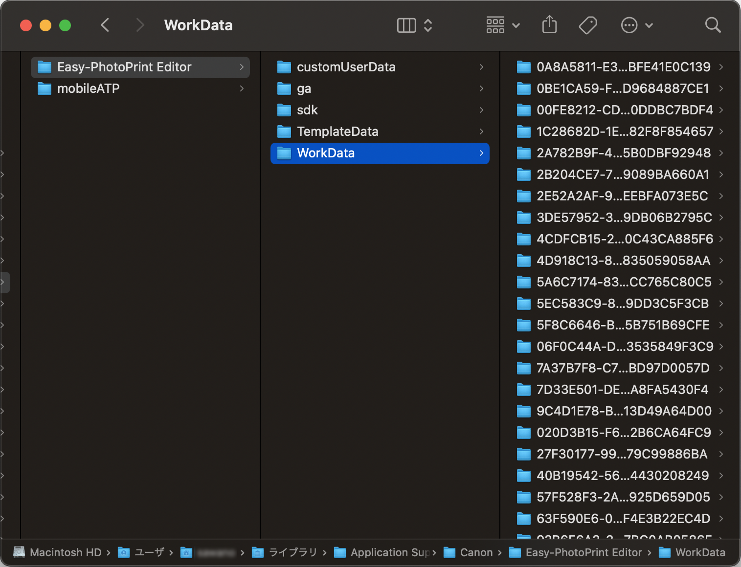
Task: Switch view using the column view icon
Action: pyautogui.click(x=406, y=25)
